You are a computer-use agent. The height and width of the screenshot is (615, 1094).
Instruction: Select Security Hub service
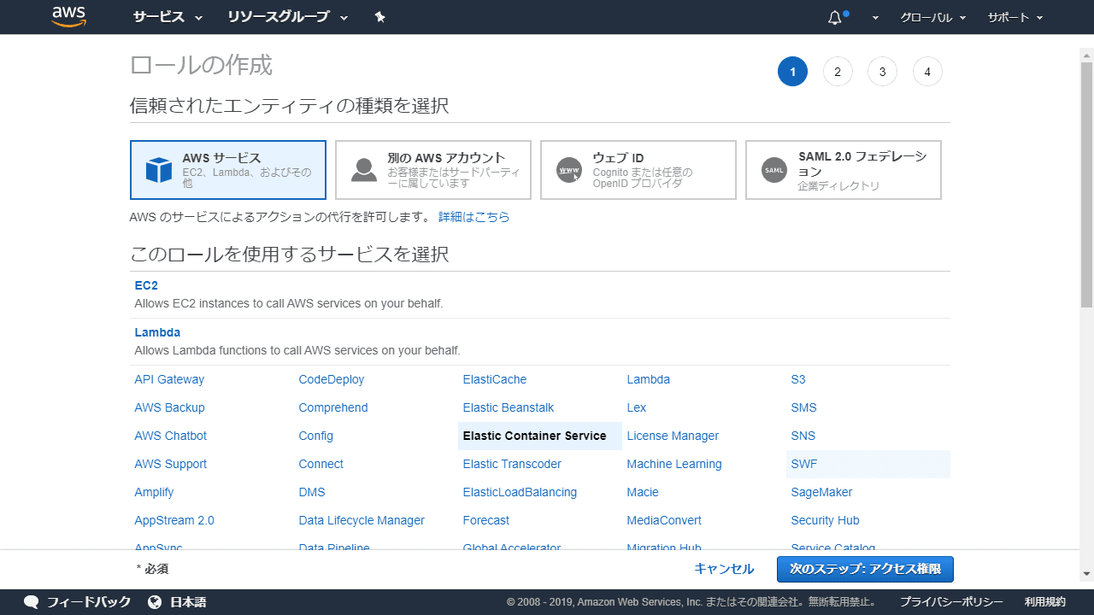825,520
